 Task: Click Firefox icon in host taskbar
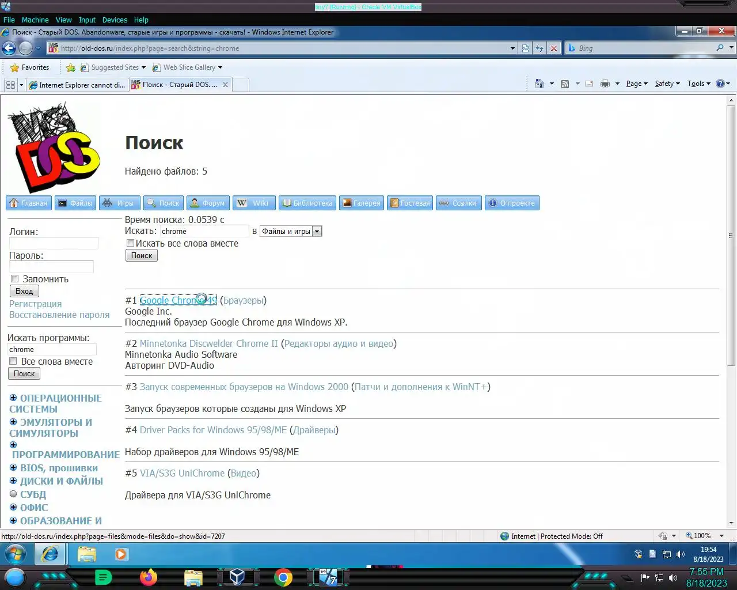tap(148, 577)
